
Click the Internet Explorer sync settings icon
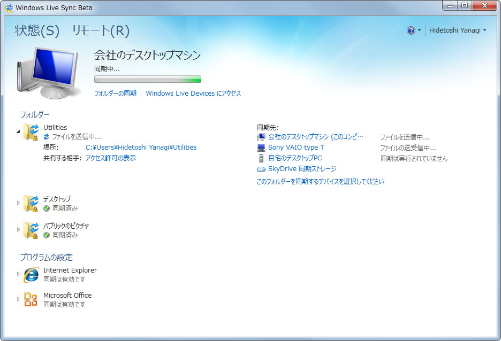[x=31, y=274]
